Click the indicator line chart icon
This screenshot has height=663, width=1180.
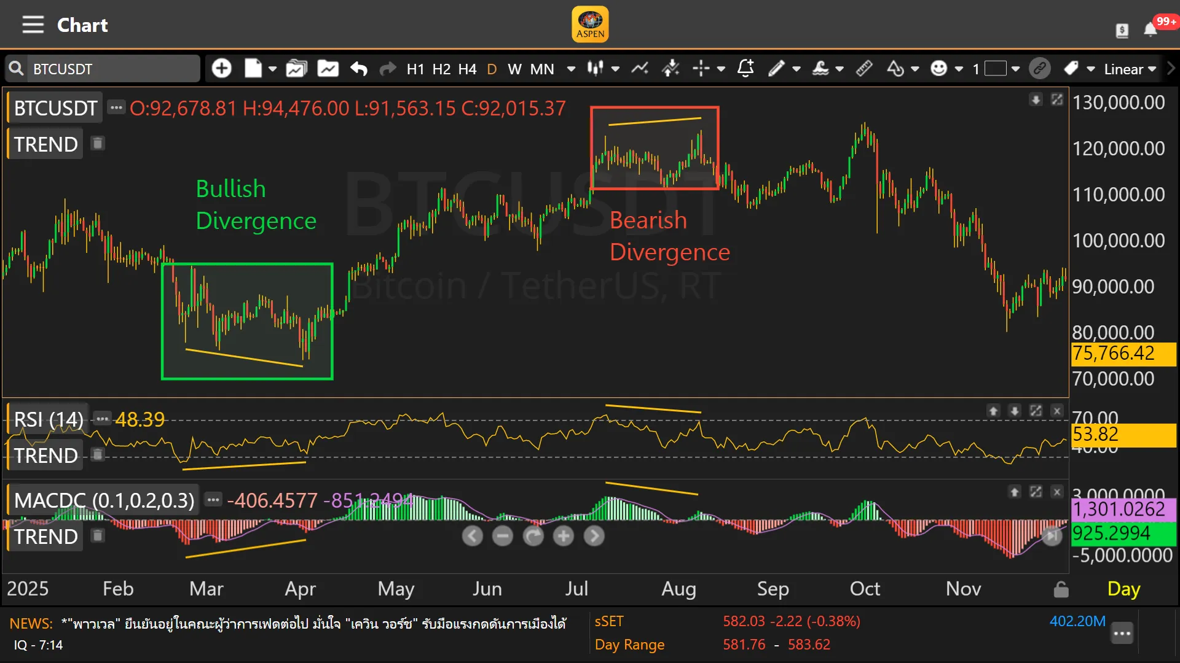pyautogui.click(x=640, y=68)
